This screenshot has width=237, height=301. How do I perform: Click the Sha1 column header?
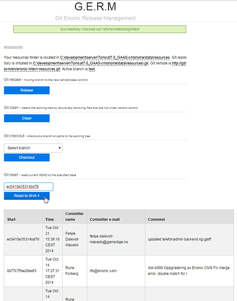coord(11,219)
